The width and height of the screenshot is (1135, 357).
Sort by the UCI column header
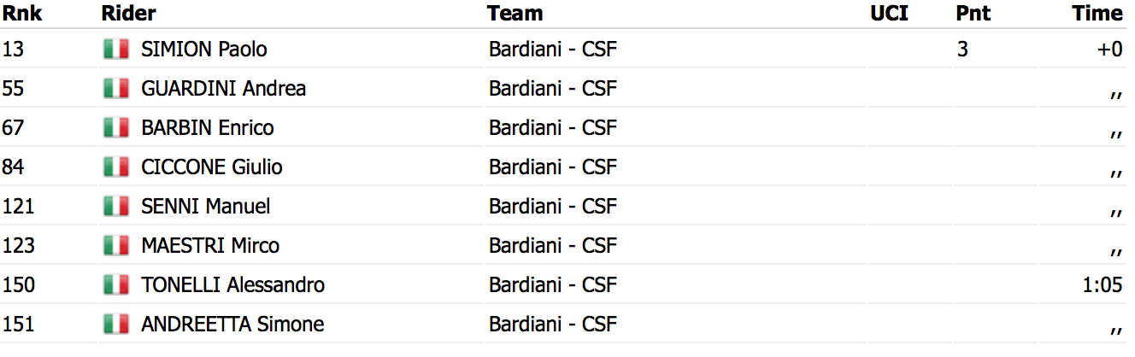click(889, 14)
